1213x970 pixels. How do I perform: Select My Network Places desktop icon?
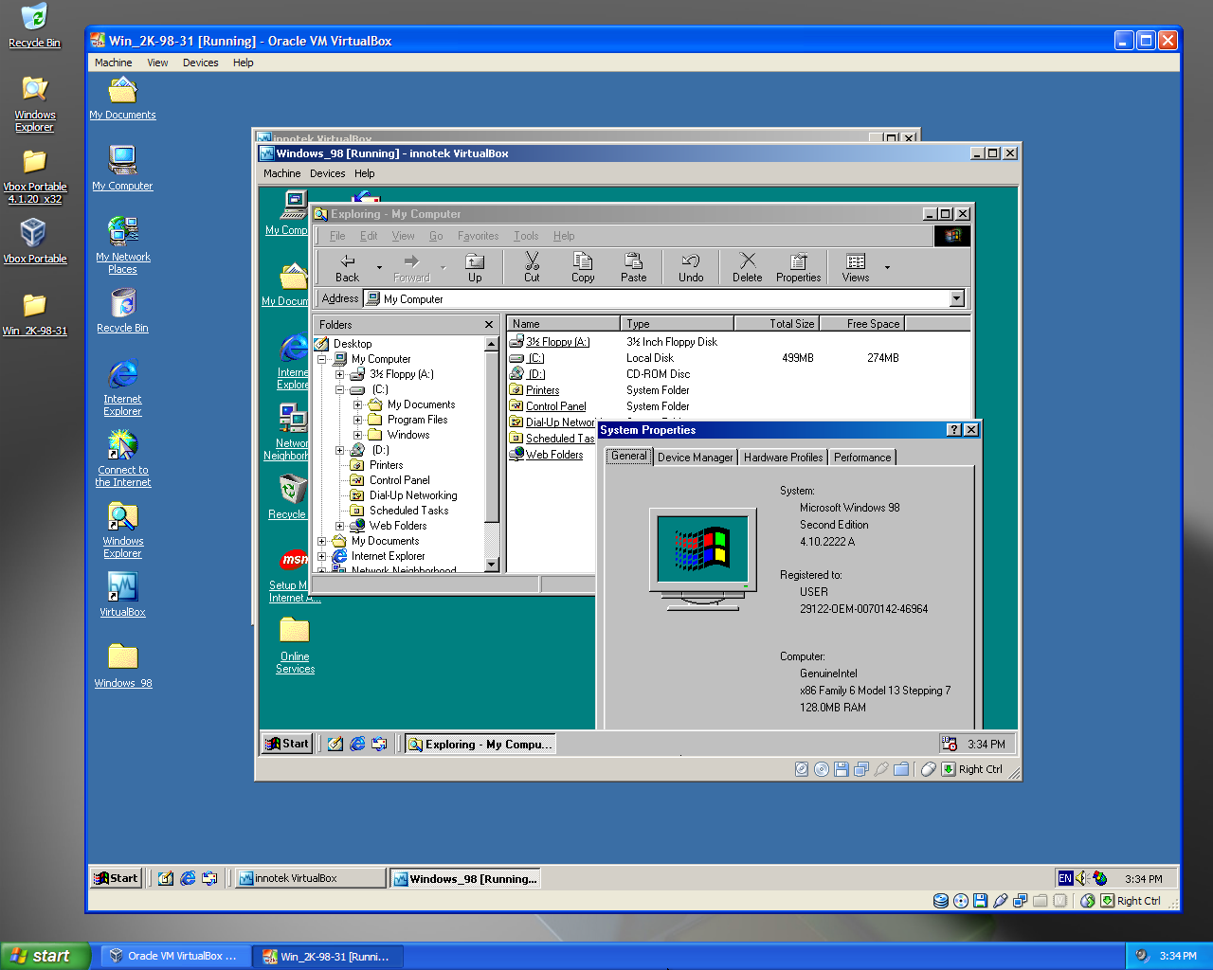pyautogui.click(x=122, y=245)
